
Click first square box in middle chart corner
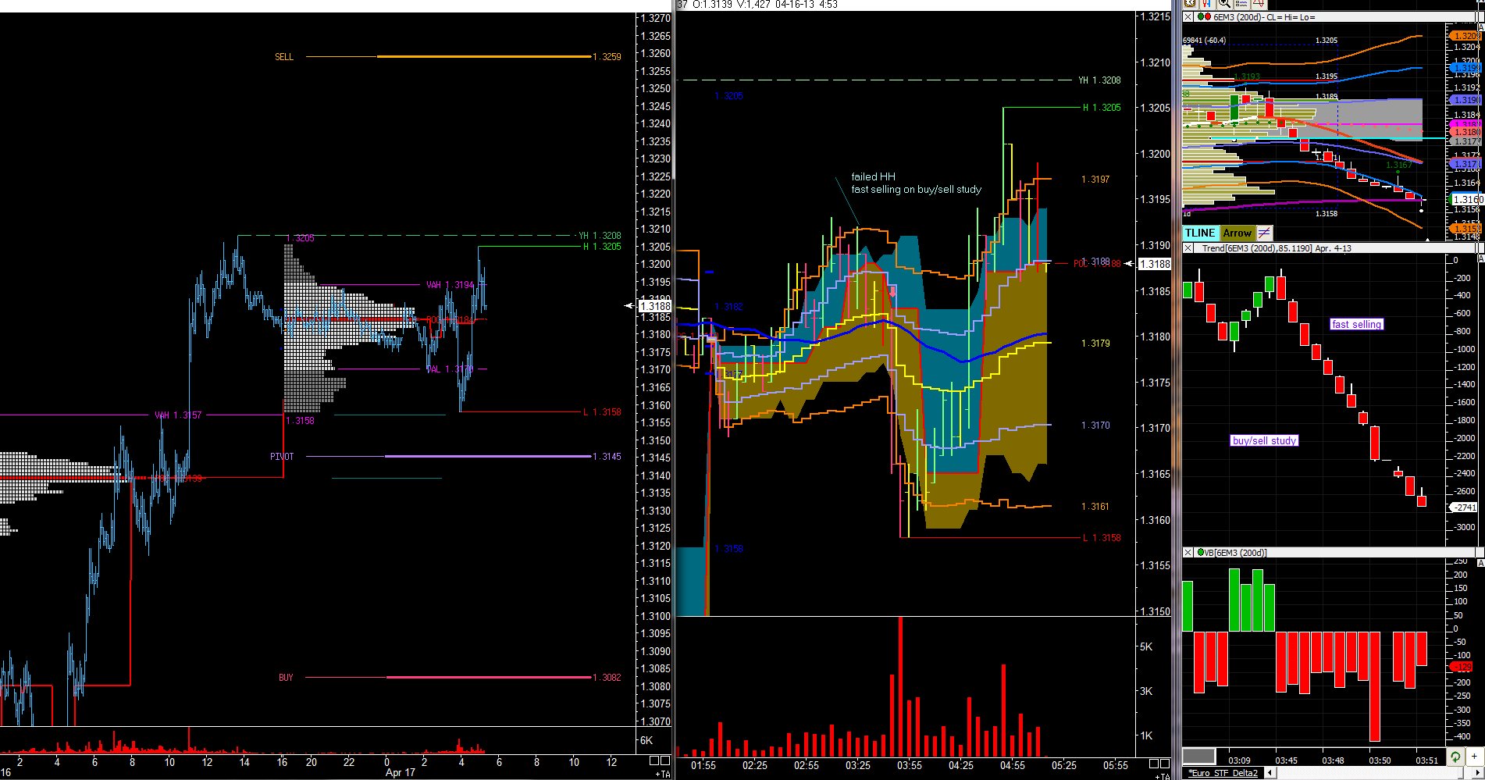click(x=1154, y=763)
